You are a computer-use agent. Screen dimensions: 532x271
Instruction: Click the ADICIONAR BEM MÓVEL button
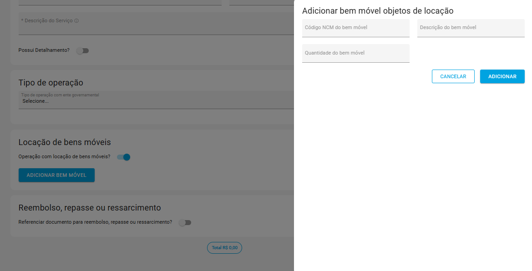(x=56, y=175)
